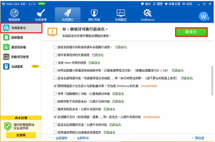
Task: Click the default values link
Action: pyautogui.click(x=200, y=138)
